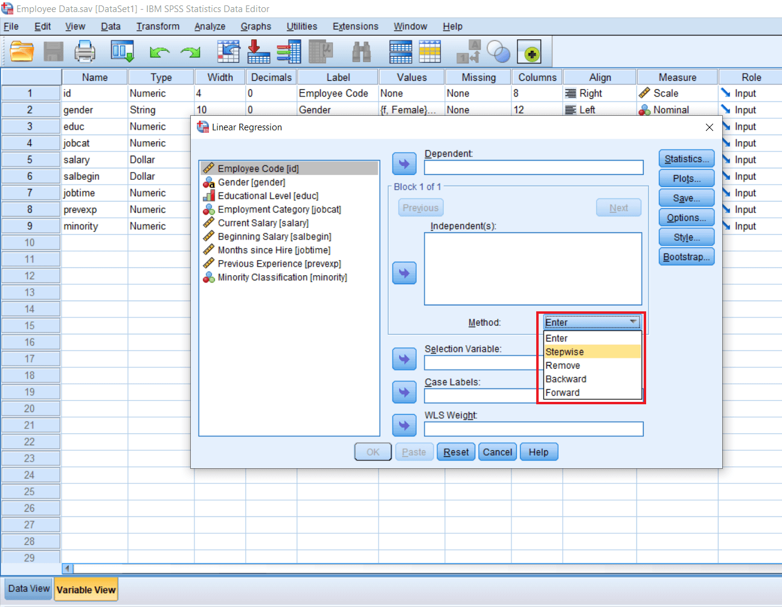Open the Analyze menu
This screenshot has width=782, height=607.
[x=210, y=26]
